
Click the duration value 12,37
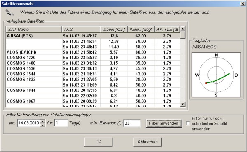[114, 41]
